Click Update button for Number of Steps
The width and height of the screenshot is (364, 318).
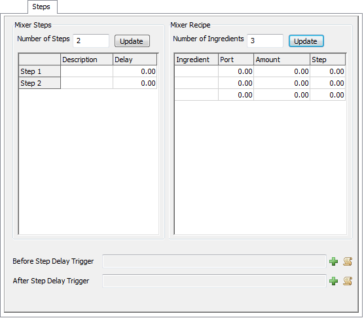coord(132,41)
